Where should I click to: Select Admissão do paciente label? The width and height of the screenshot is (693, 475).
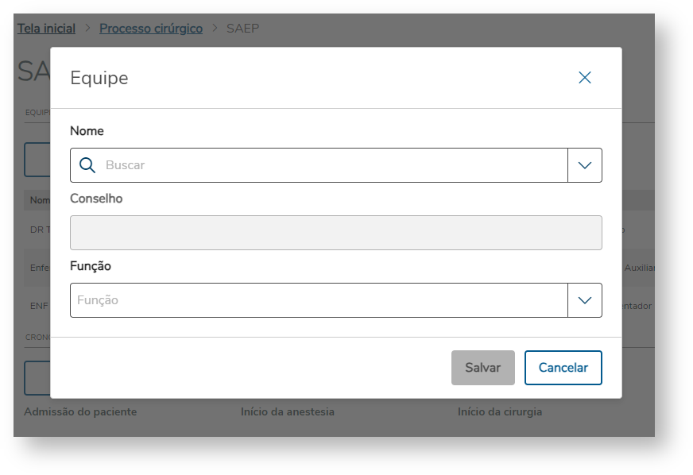pos(80,411)
